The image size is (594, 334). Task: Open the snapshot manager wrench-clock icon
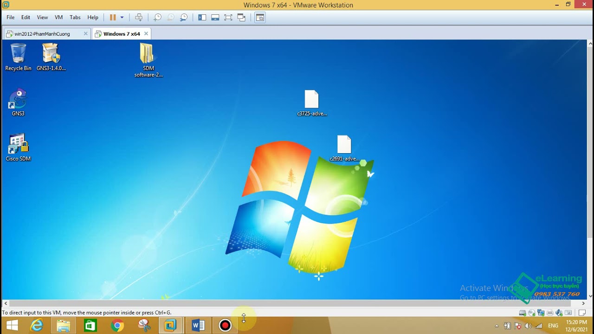pos(184,17)
